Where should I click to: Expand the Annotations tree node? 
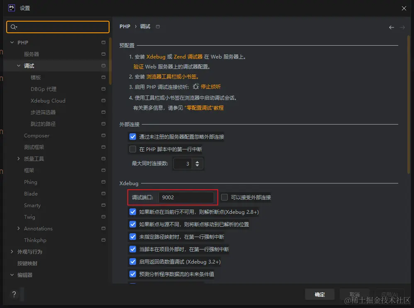pos(19,228)
